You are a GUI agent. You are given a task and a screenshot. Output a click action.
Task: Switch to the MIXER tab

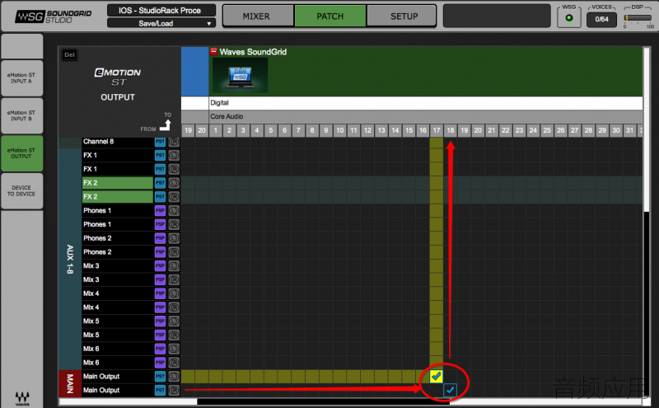pos(257,16)
